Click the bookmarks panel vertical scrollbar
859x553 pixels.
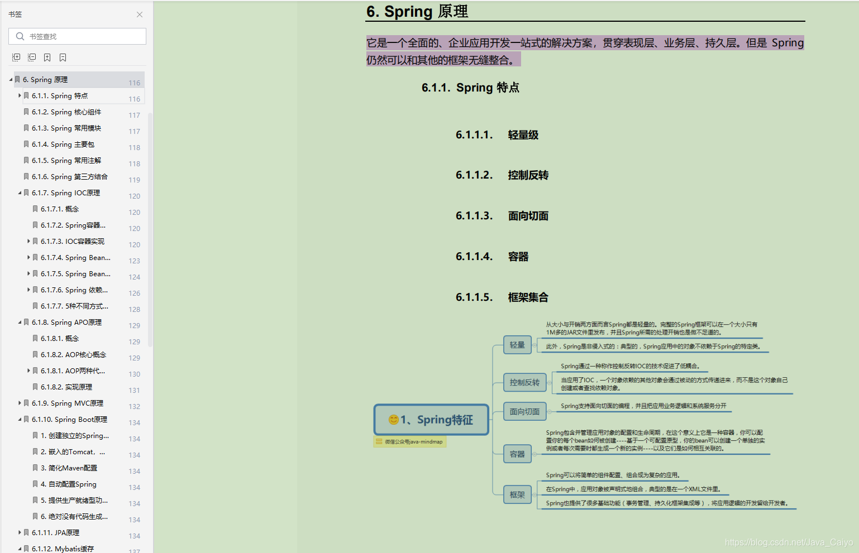point(150,229)
